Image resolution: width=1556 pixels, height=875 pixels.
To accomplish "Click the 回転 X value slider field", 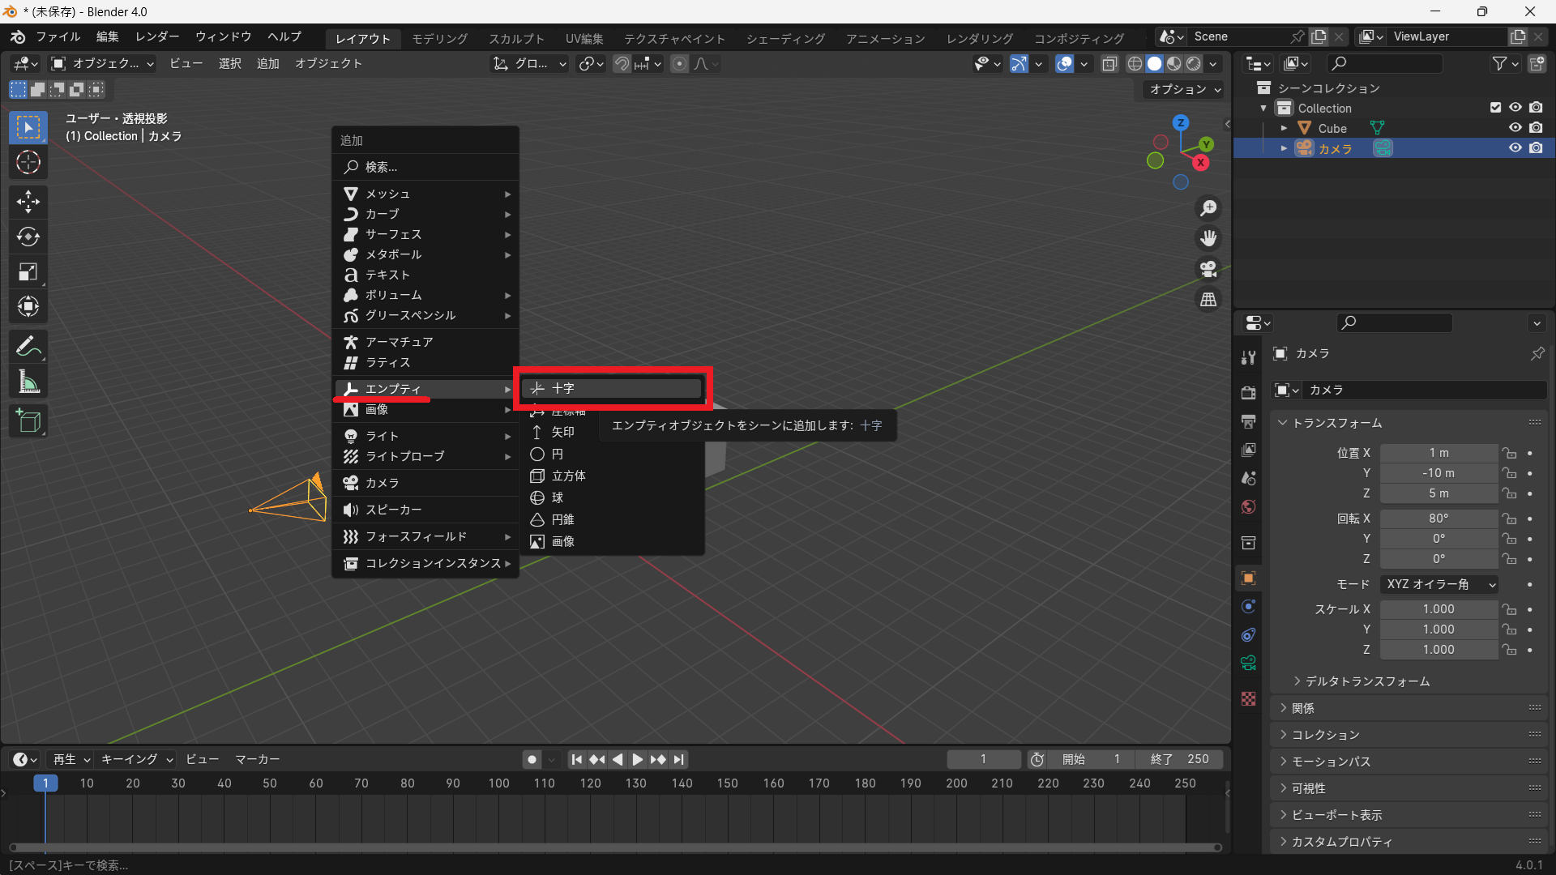I will tap(1438, 519).
